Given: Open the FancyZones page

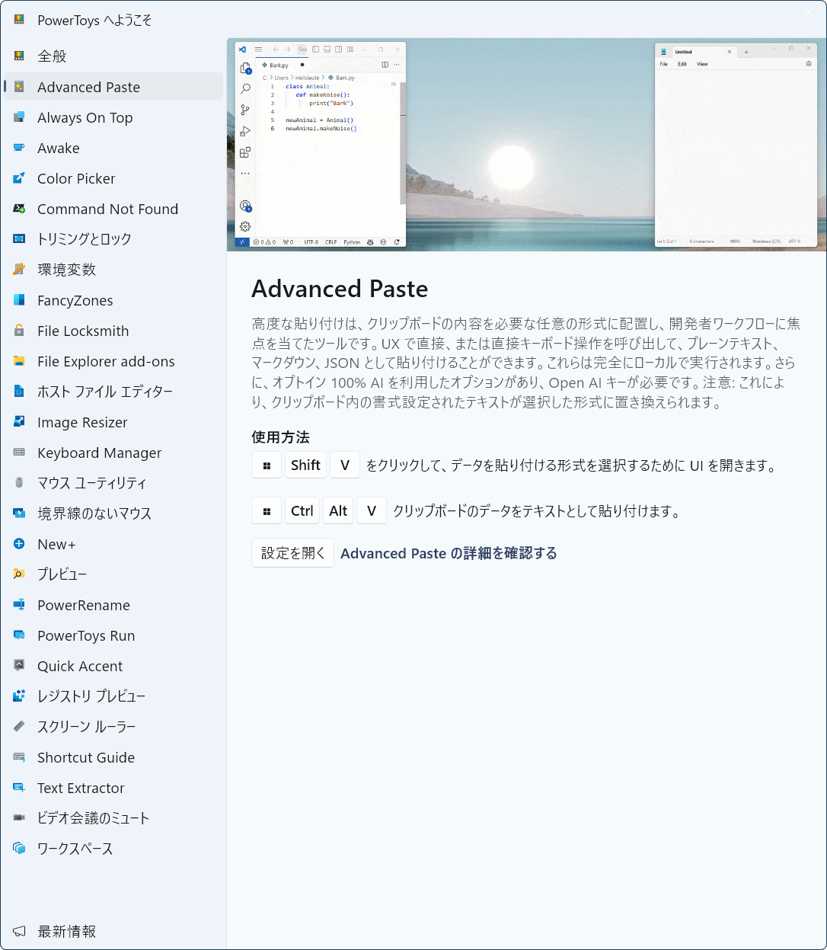Looking at the screenshot, I should pos(113,300).
